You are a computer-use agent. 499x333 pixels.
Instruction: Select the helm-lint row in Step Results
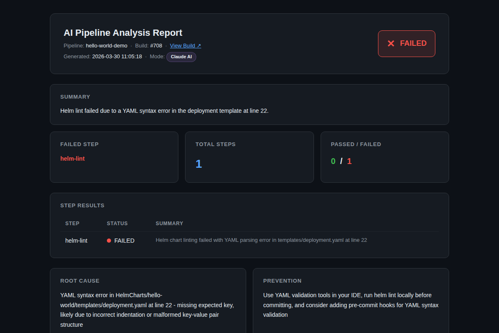(249, 241)
